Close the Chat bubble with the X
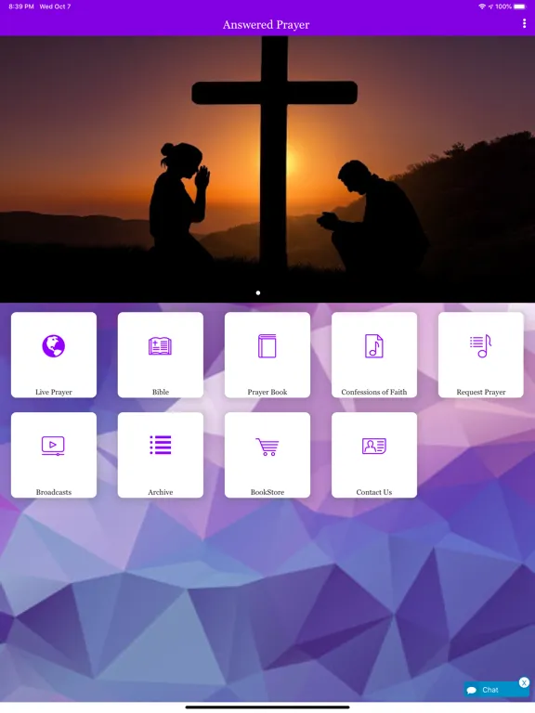The width and height of the screenshot is (535, 713). coord(524,682)
